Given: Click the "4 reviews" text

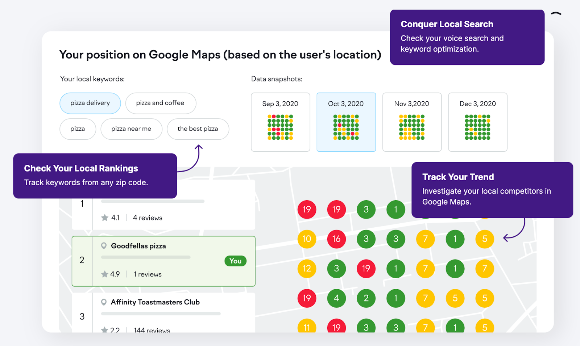Looking at the screenshot, I should pos(148,218).
